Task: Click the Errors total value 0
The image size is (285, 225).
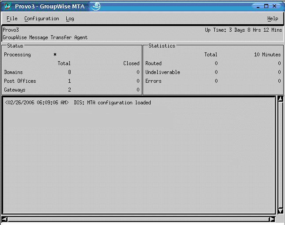Action: point(216,81)
